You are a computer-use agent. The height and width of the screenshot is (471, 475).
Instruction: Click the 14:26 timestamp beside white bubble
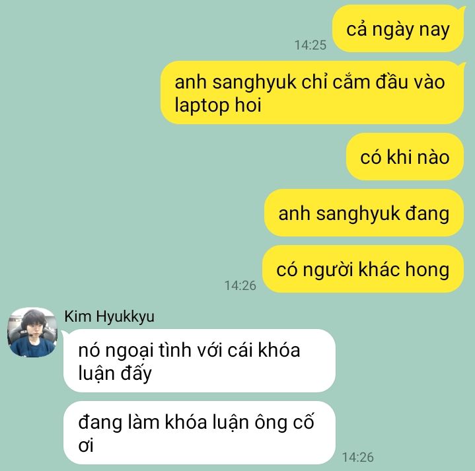pos(358,457)
